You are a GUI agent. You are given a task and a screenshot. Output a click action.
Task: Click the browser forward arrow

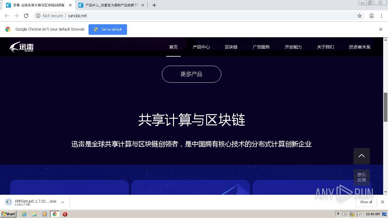[16, 16]
